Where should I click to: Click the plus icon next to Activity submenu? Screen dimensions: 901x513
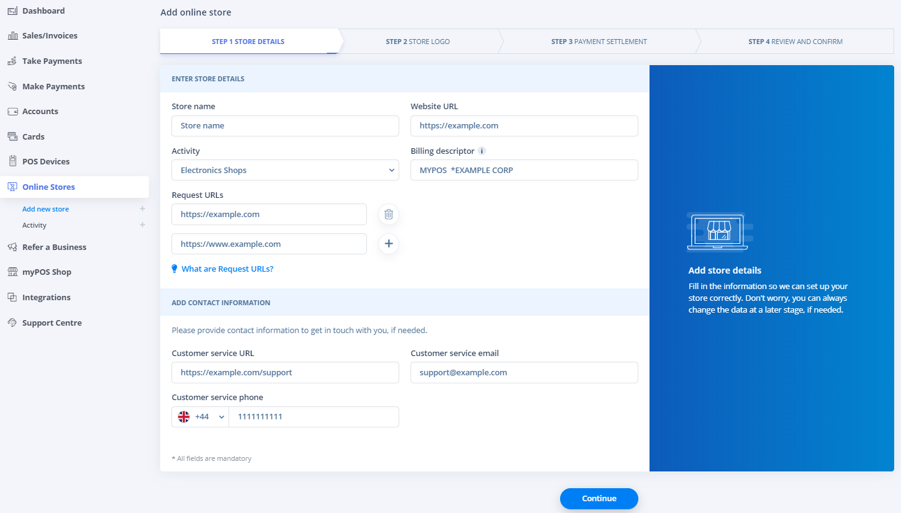tap(143, 225)
